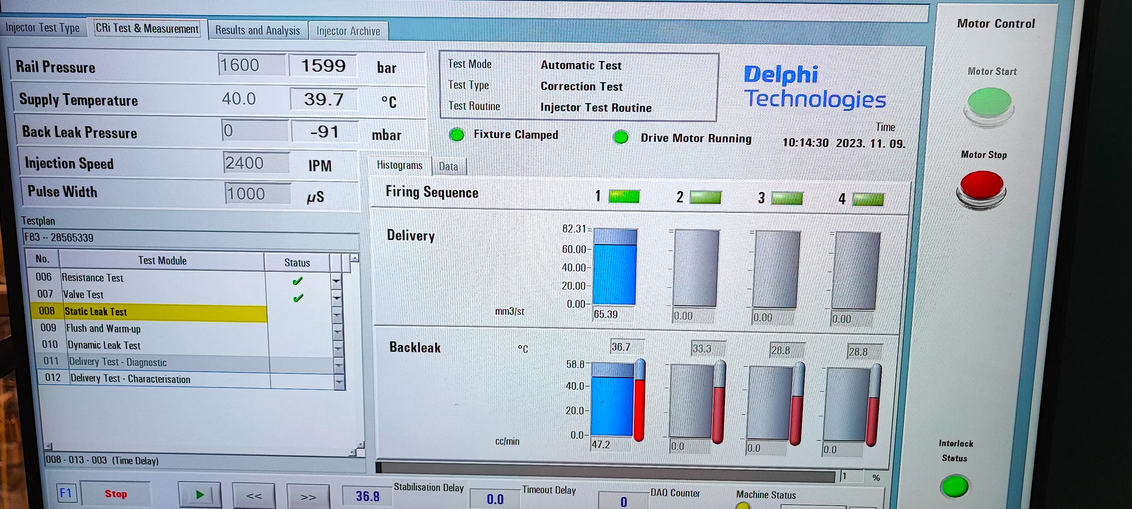Expand the Resistance Test row dropdown

[x=336, y=281]
